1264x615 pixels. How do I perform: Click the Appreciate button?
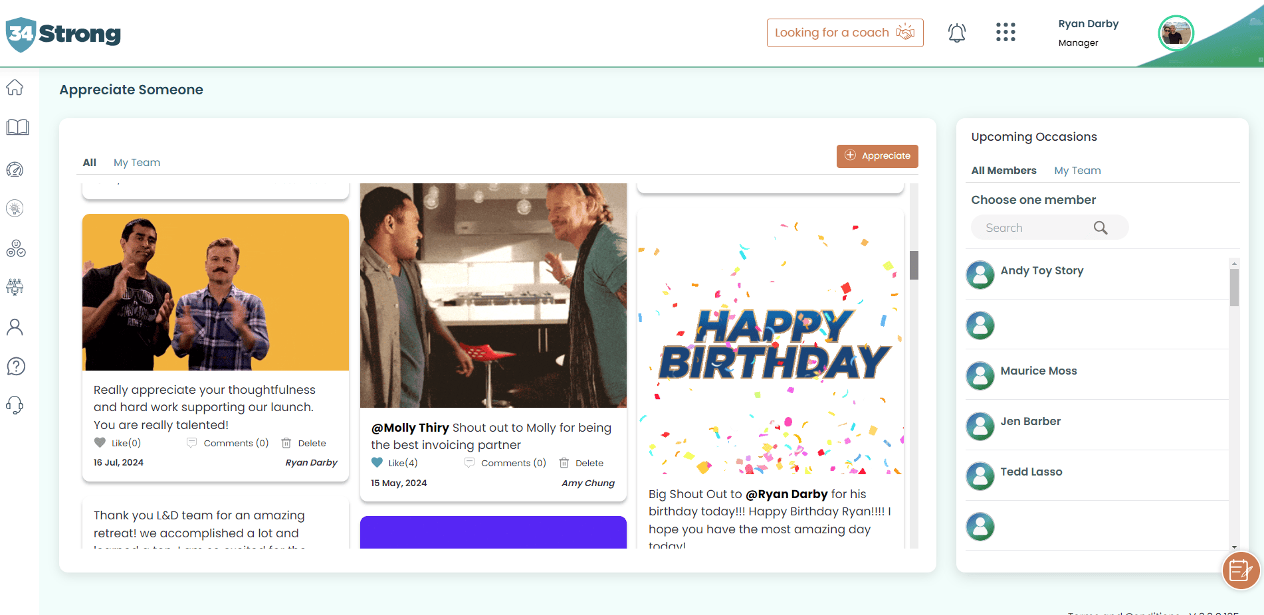(x=877, y=156)
